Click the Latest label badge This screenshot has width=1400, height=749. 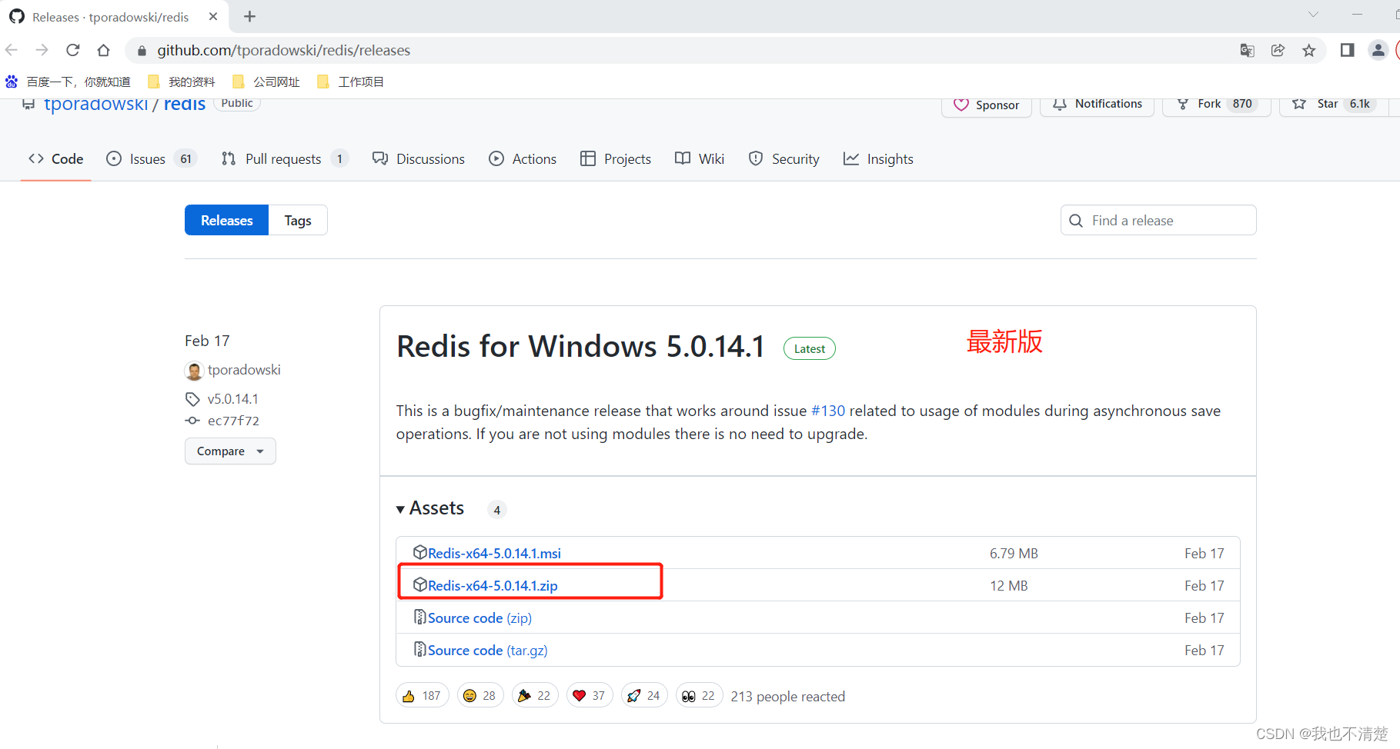[809, 348]
